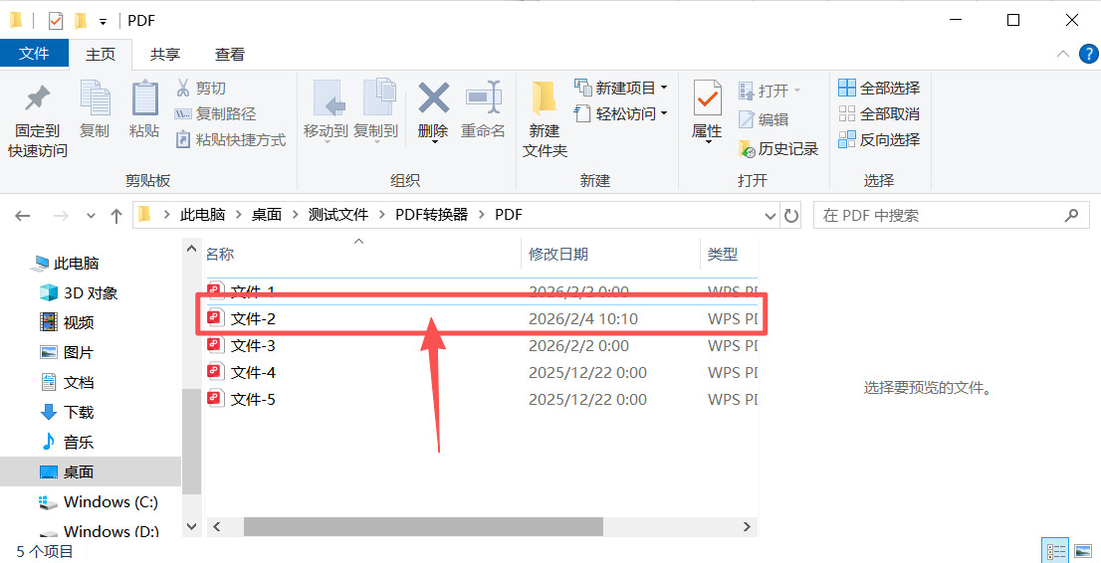Viewport: 1101px width, 563px height.
Task: Sort by the 类型 column header
Action: [x=730, y=254]
